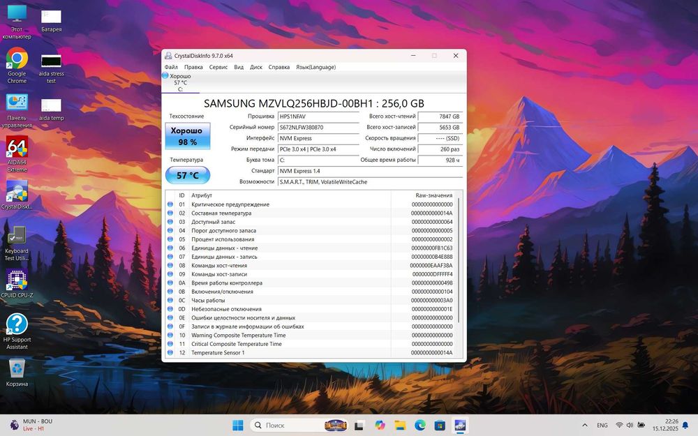
Task: Click the total working hours value 928 ч
Action: tap(440, 160)
